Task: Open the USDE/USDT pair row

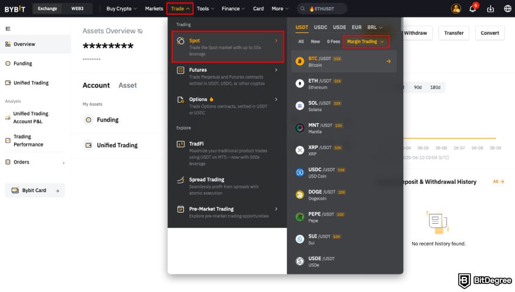Action: 344,262
